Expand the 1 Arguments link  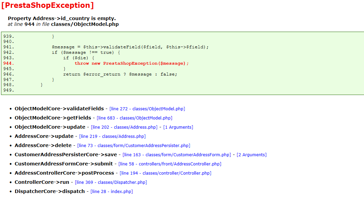coord(178,127)
